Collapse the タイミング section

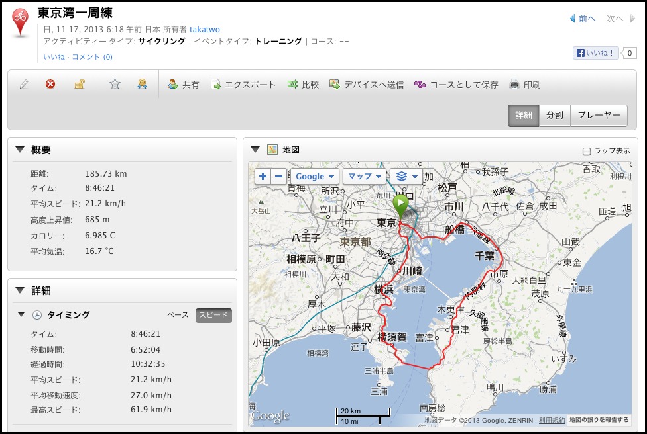pyautogui.click(x=21, y=315)
